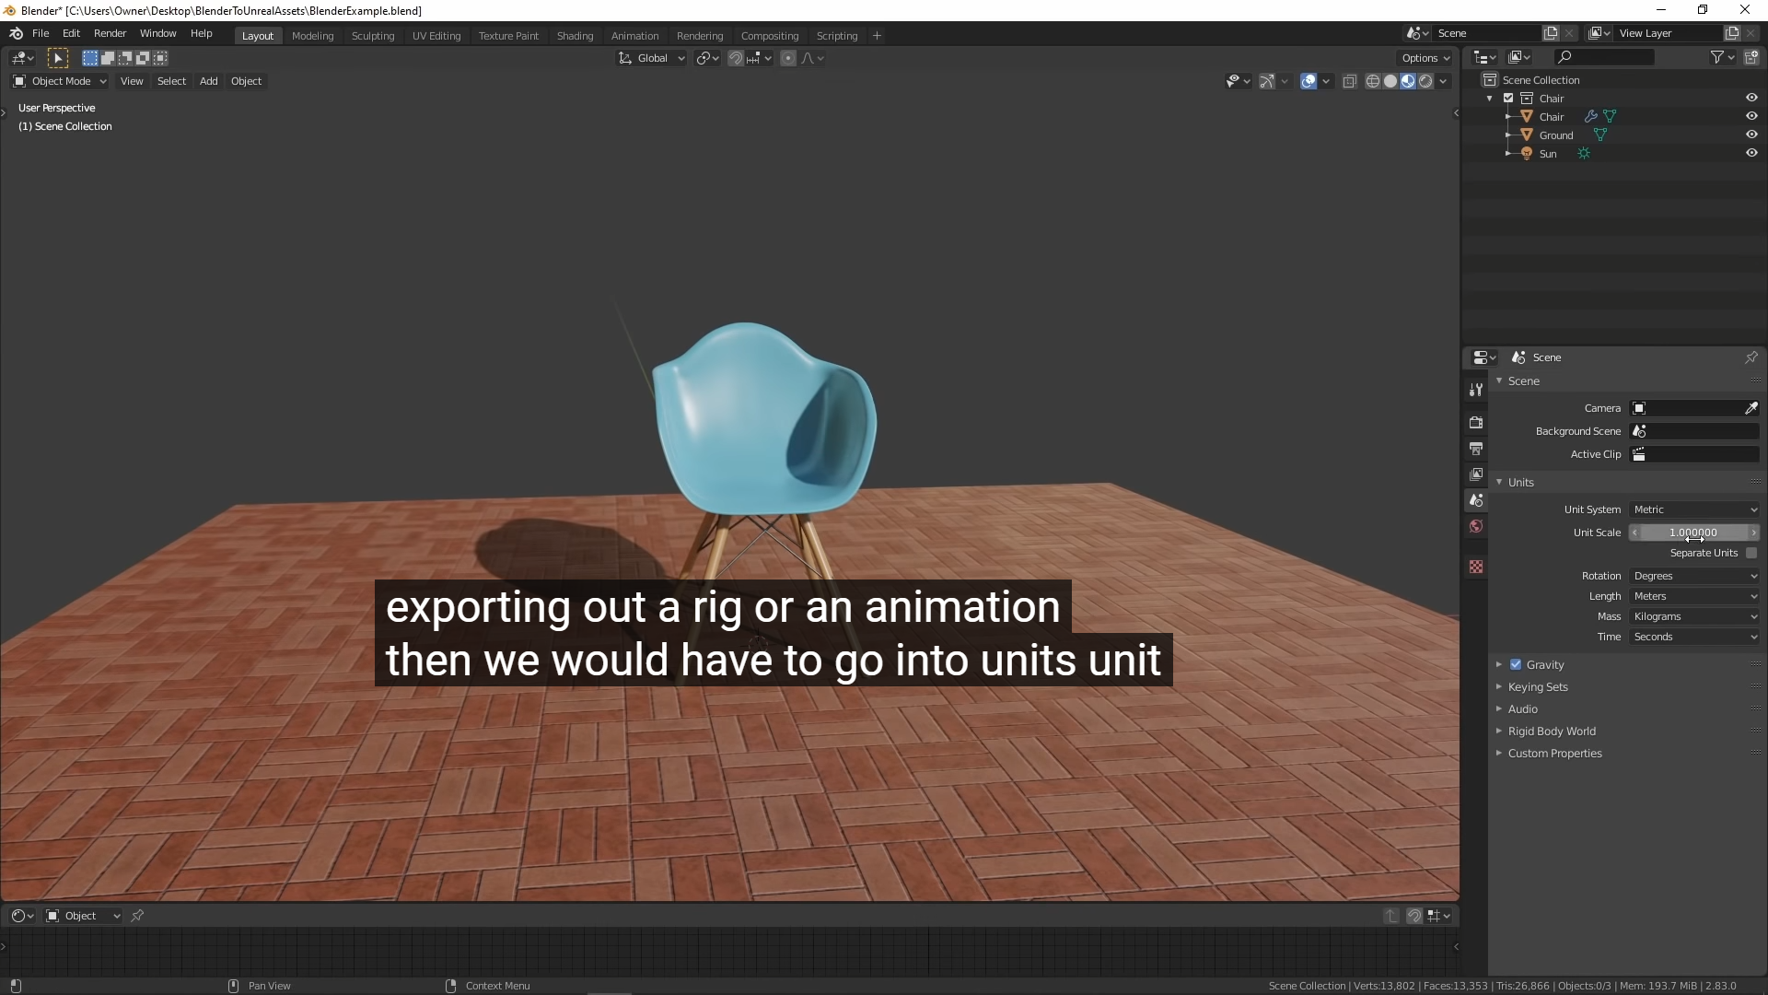Open the Tool settings wrench icon
Screen dimensions: 1768x995
pyautogui.click(x=1476, y=391)
